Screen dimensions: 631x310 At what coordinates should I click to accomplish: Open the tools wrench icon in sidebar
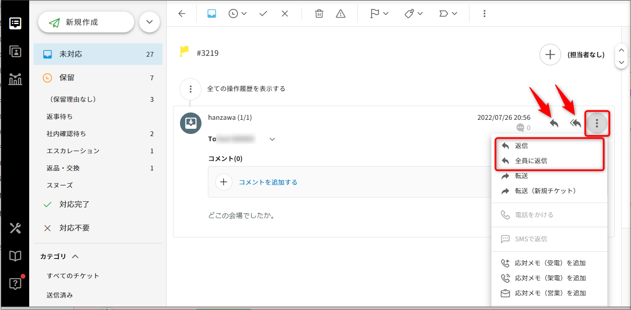click(15, 228)
